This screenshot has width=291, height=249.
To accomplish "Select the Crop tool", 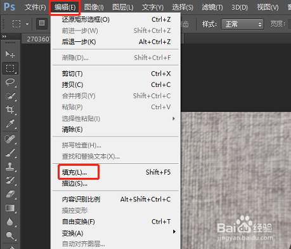I will (10, 110).
